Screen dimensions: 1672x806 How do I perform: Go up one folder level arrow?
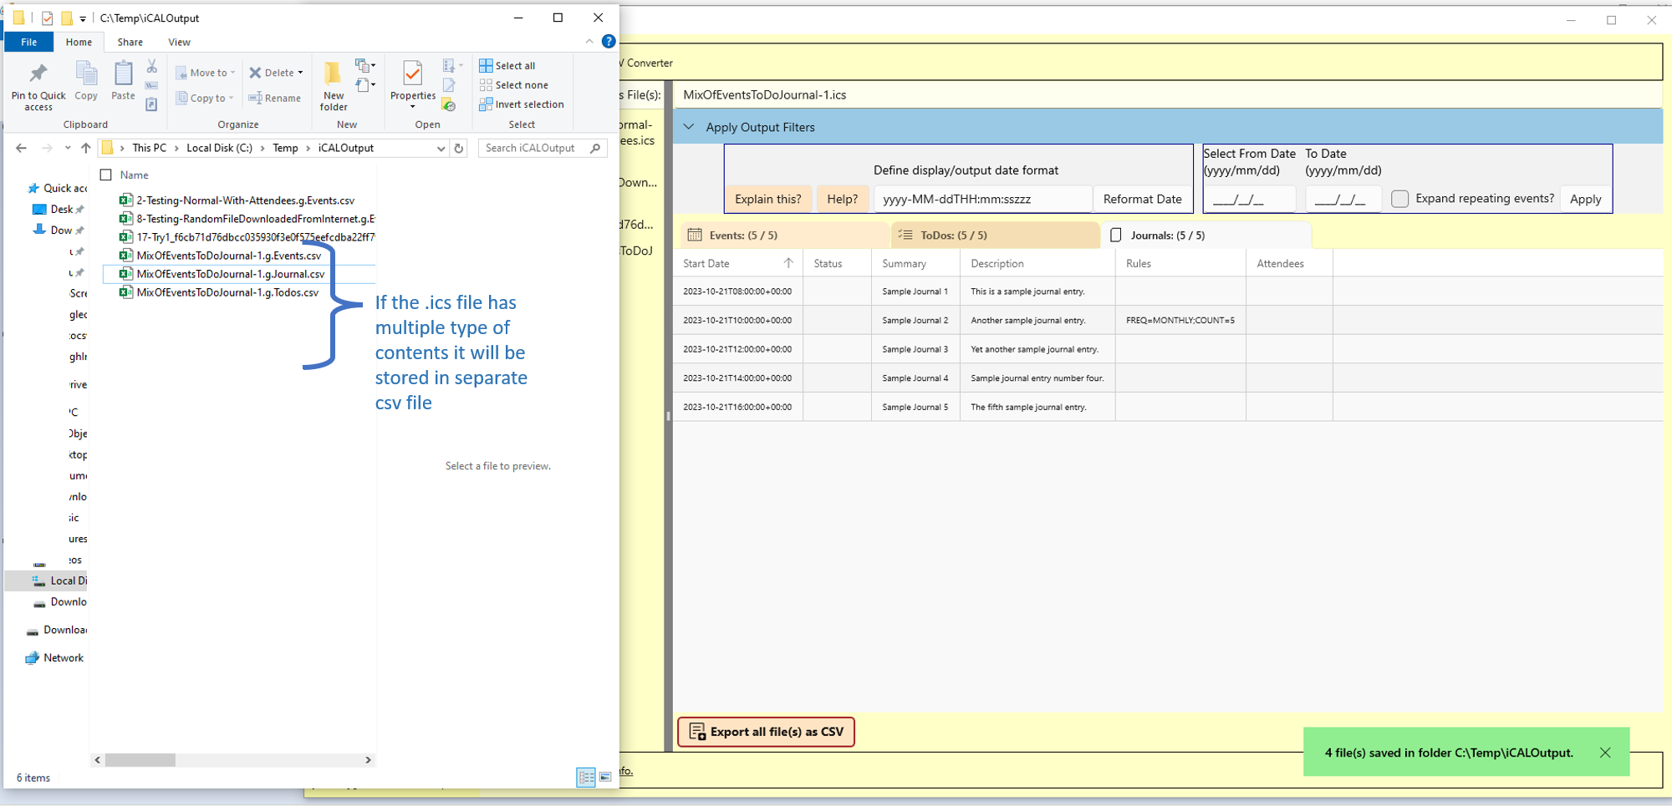coord(85,148)
